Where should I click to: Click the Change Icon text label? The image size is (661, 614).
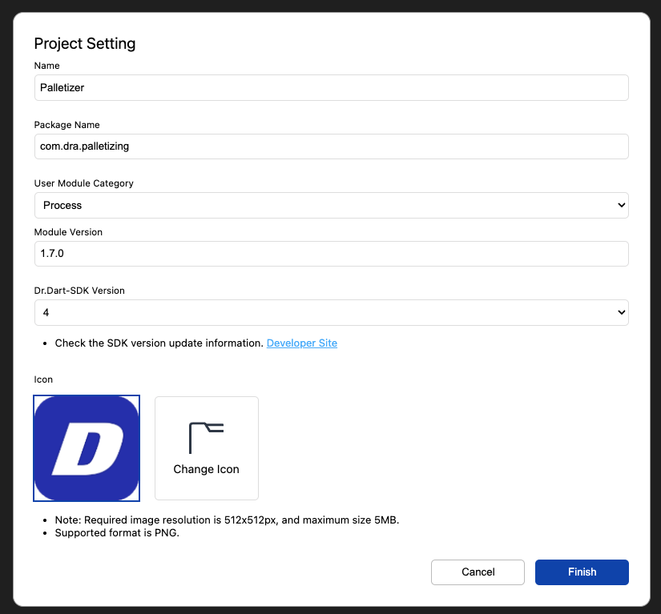point(206,469)
